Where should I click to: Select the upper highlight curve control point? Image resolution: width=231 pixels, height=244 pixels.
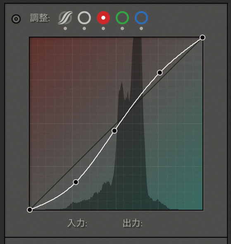pos(160,73)
